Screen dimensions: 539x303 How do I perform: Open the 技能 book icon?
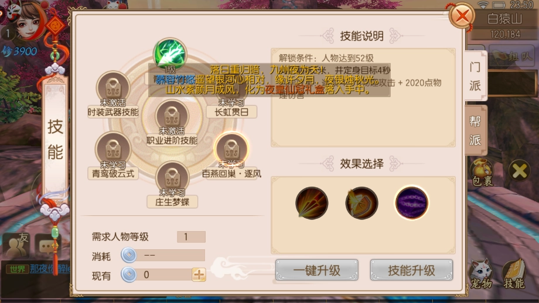pos(514,274)
